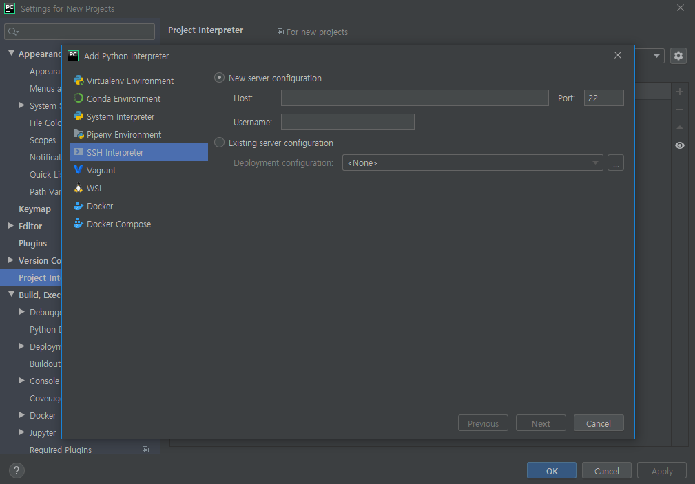Open Keymap settings page
Screen dimensions: 695x484
tap(34, 209)
